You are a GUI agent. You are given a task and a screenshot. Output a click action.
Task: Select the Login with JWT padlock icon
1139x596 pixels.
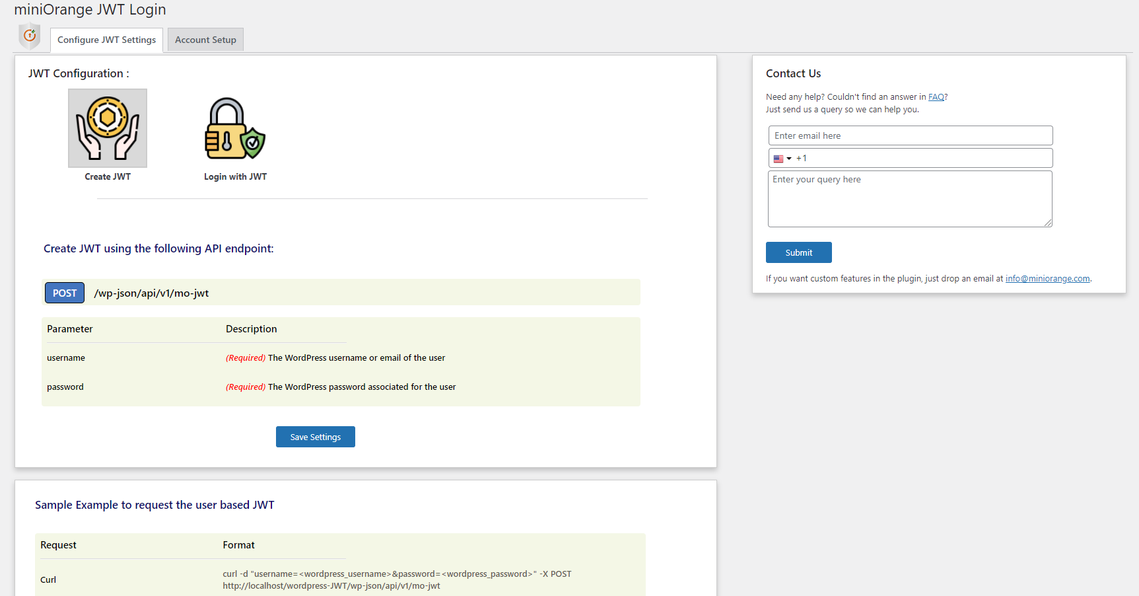coord(235,128)
